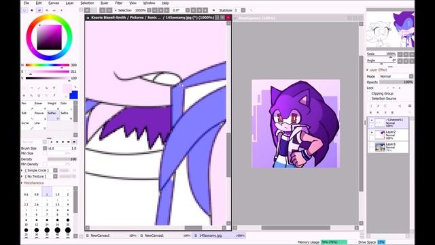Hide the Layer2 layer
Image resolution: width=435 pixels, height=245 pixels.
[x=372, y=133]
